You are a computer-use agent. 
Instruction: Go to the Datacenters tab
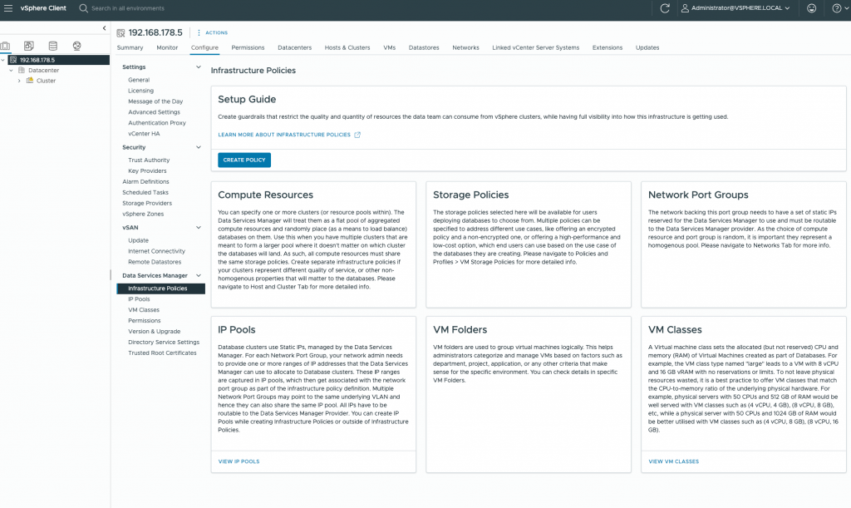point(295,47)
